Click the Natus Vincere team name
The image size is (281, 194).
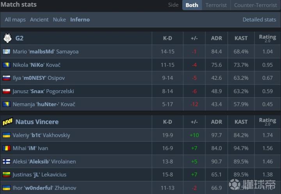pyautogui.click(x=37, y=122)
